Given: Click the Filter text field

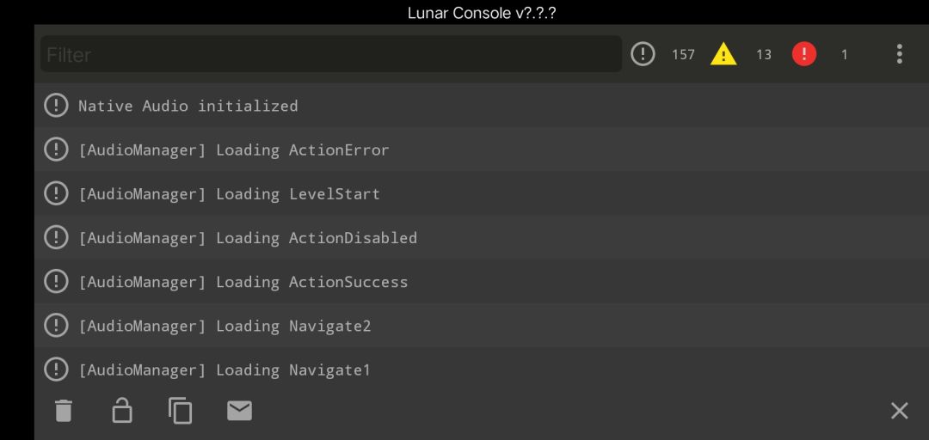Looking at the screenshot, I should [331, 54].
